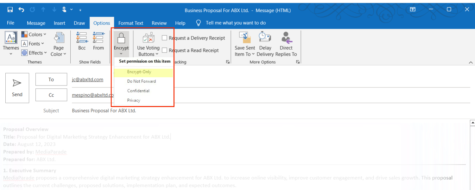Switch to the Format Text tab
The height and width of the screenshot is (190, 475).
(131, 23)
